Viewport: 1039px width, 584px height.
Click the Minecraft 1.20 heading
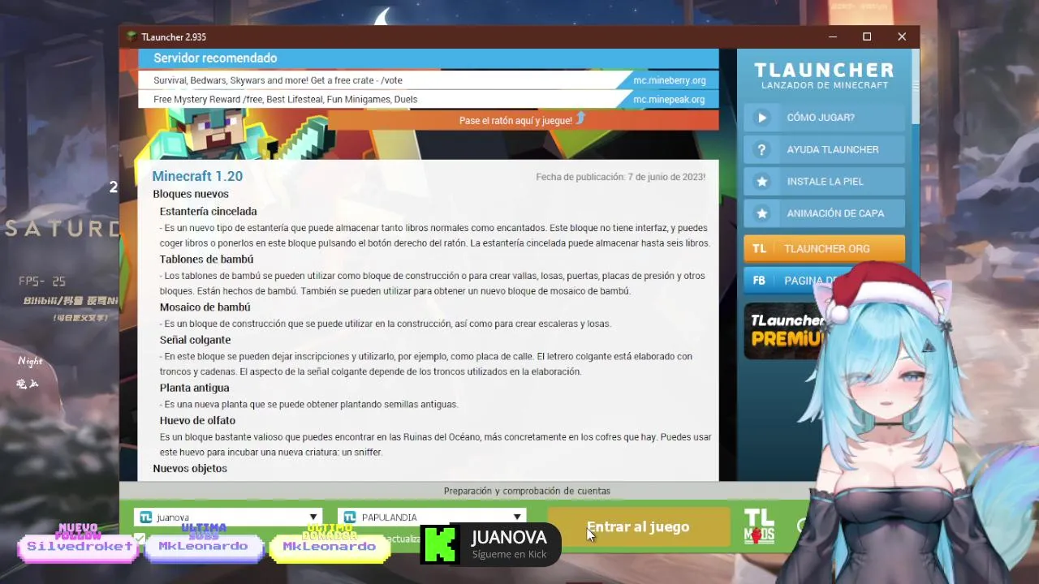(x=197, y=176)
